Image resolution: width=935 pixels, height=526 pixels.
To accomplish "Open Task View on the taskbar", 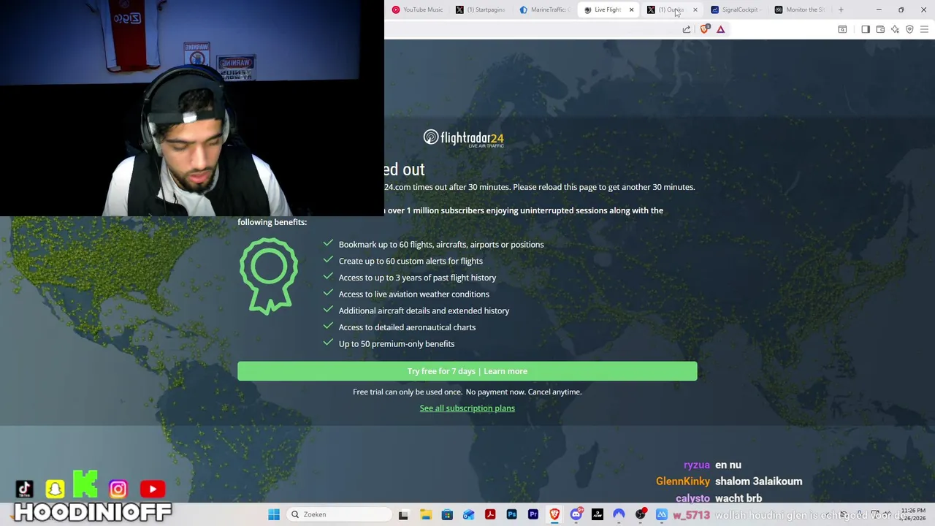I will 403,514.
